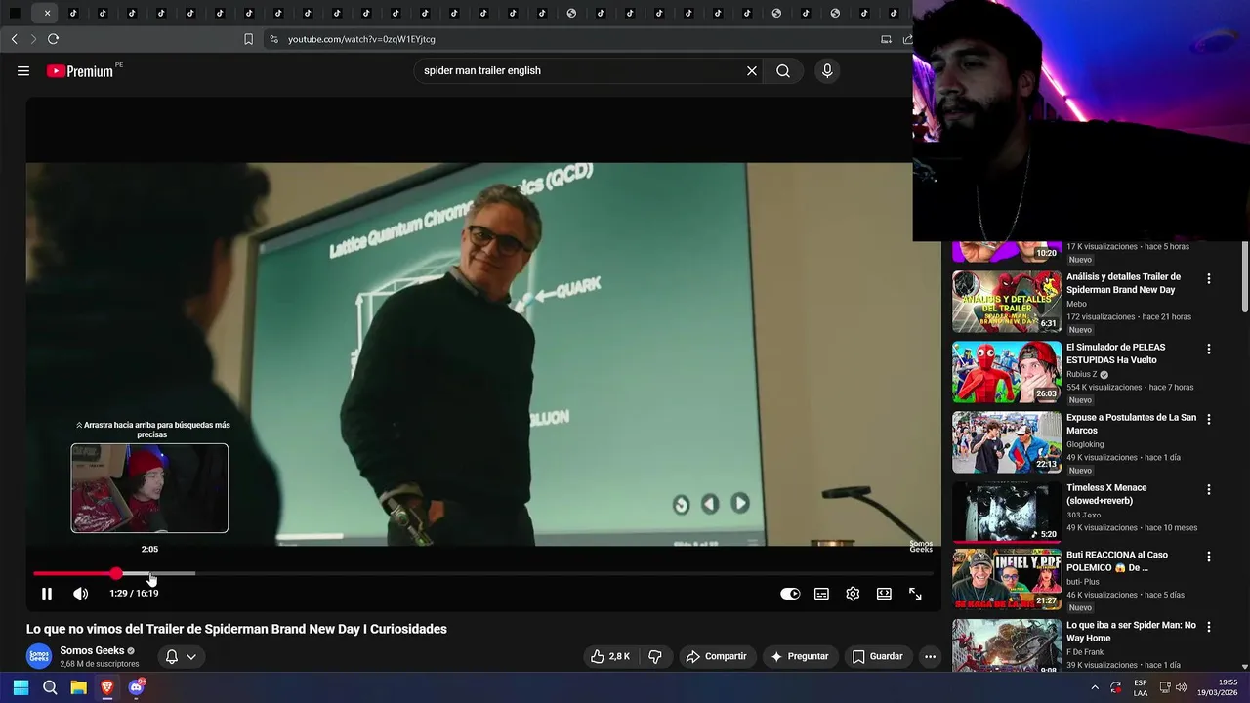Click the Guardar button
The width and height of the screenshot is (1250, 703).
click(877, 656)
